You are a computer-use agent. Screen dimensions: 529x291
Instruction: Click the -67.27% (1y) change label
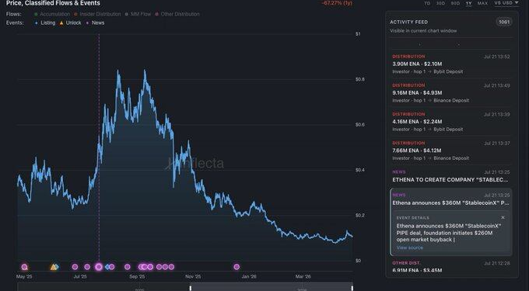click(337, 3)
